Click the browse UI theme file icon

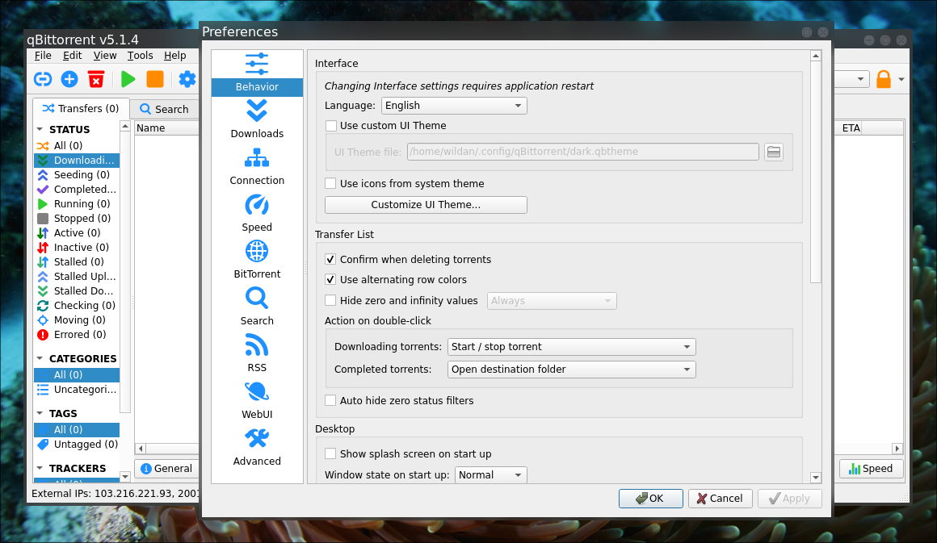(774, 152)
